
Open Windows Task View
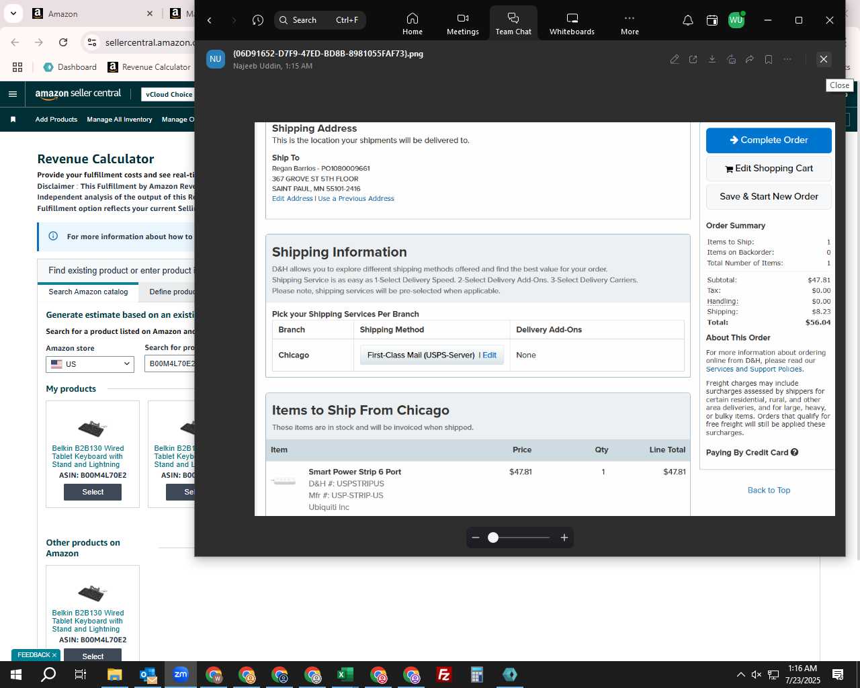click(x=81, y=675)
